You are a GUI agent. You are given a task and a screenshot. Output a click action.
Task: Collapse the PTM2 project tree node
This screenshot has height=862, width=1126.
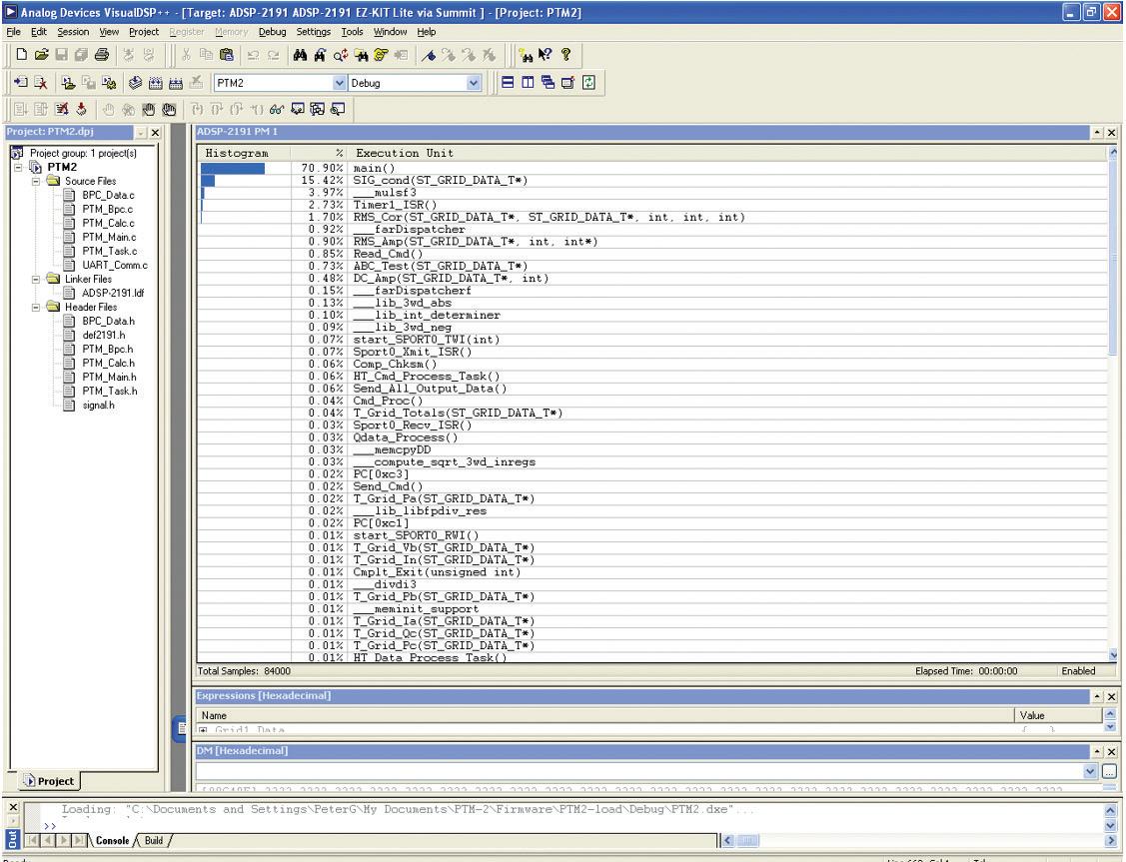coord(19,167)
